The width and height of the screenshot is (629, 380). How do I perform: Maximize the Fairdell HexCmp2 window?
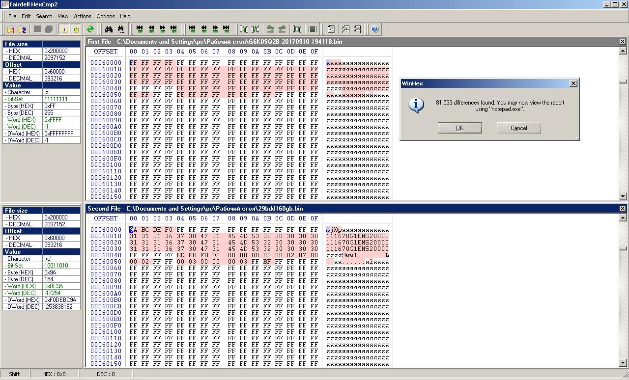614,4
